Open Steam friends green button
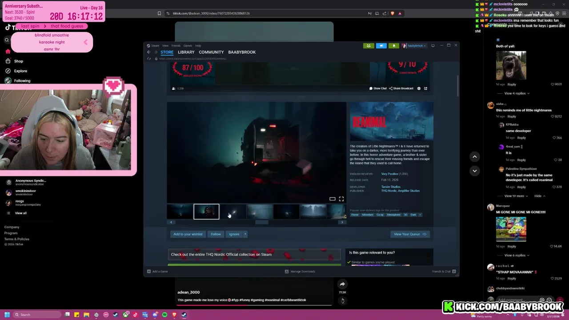This screenshot has width=569, height=320. click(x=369, y=46)
